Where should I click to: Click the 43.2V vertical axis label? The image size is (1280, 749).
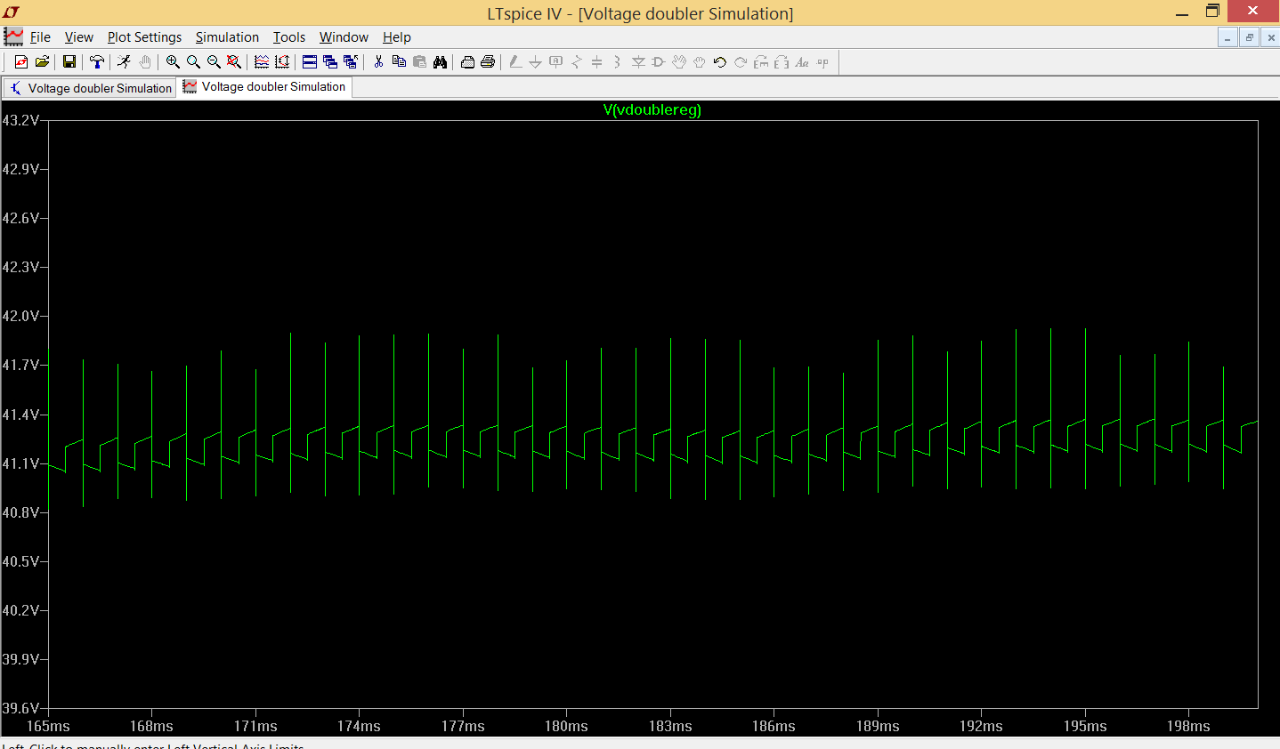pos(20,120)
